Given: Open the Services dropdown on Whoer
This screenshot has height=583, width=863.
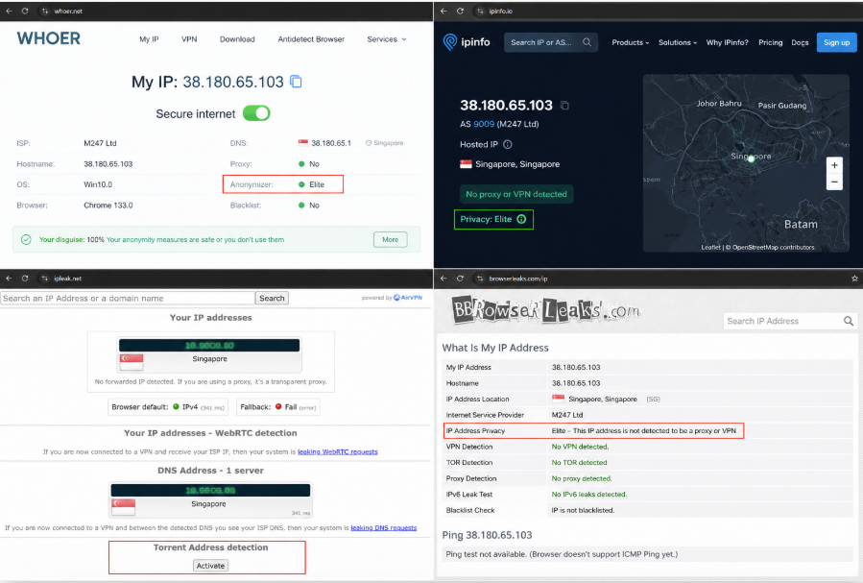Looking at the screenshot, I should click(x=386, y=39).
